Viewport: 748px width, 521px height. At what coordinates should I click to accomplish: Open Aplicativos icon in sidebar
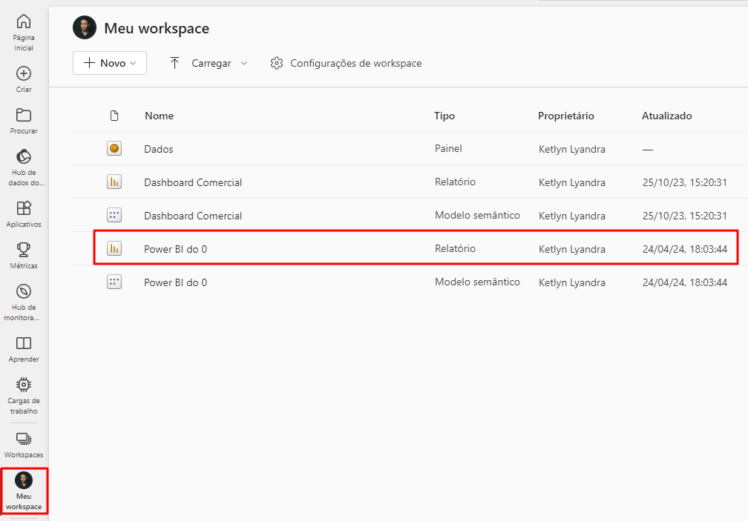tap(24, 208)
